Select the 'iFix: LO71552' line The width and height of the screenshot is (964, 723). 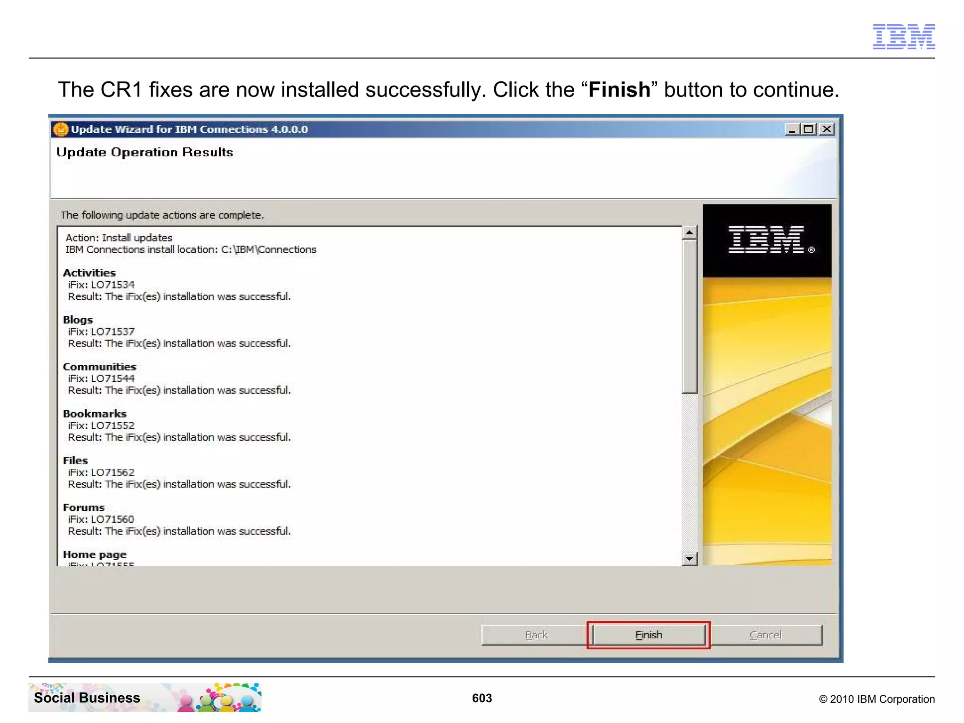[x=101, y=426]
